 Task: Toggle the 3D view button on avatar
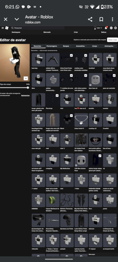tap(26, 78)
